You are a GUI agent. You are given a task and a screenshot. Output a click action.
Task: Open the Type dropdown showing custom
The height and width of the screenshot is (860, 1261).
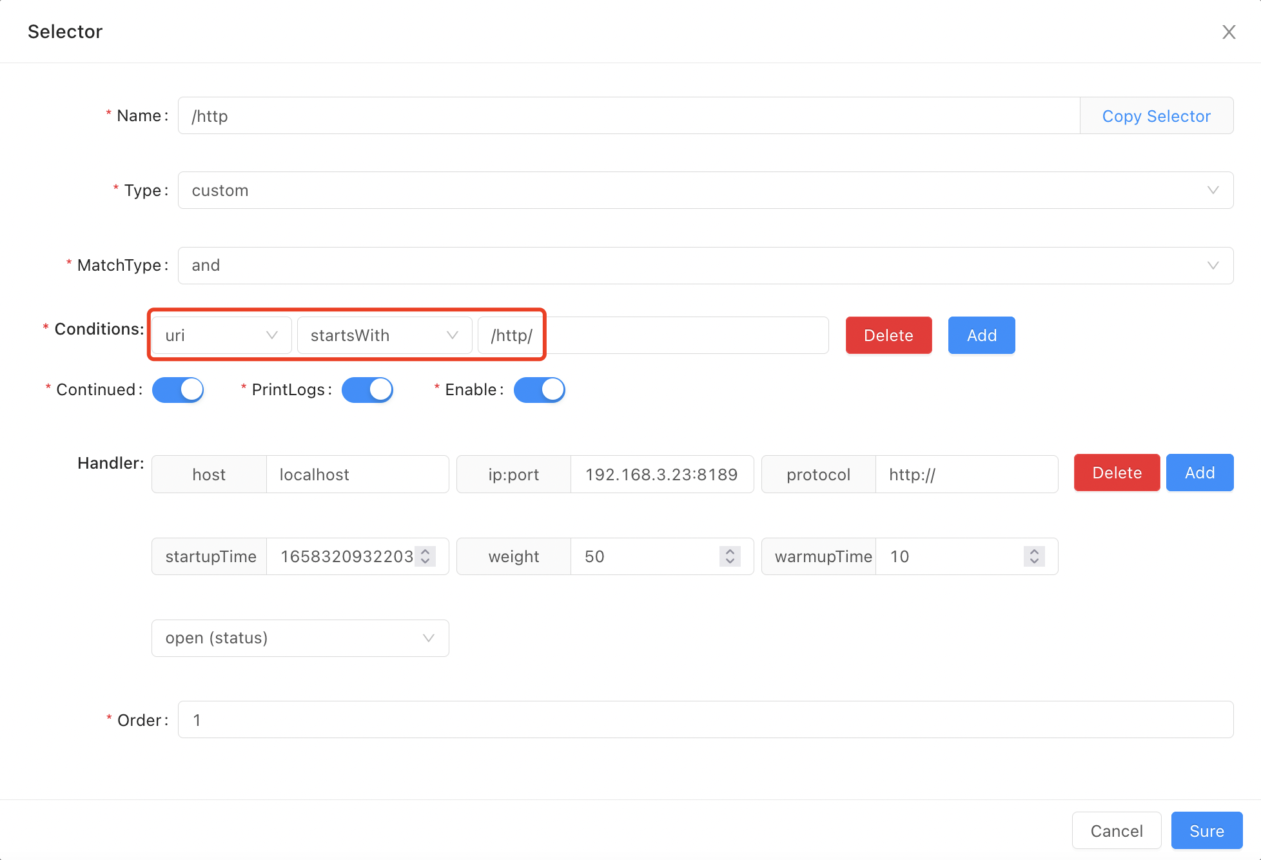705,190
